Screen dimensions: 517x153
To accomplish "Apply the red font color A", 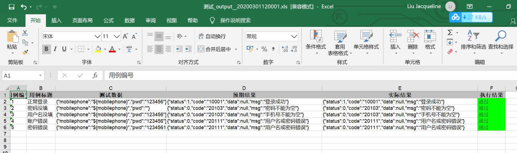I will tap(112, 49).
